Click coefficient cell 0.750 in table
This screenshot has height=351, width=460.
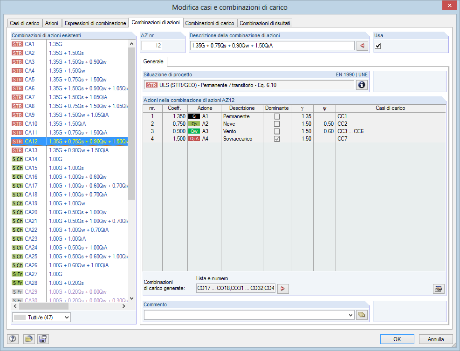click(x=175, y=124)
